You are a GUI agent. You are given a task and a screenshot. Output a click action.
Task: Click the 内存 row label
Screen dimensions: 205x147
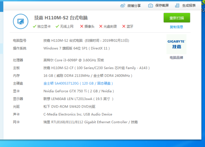click(16, 76)
